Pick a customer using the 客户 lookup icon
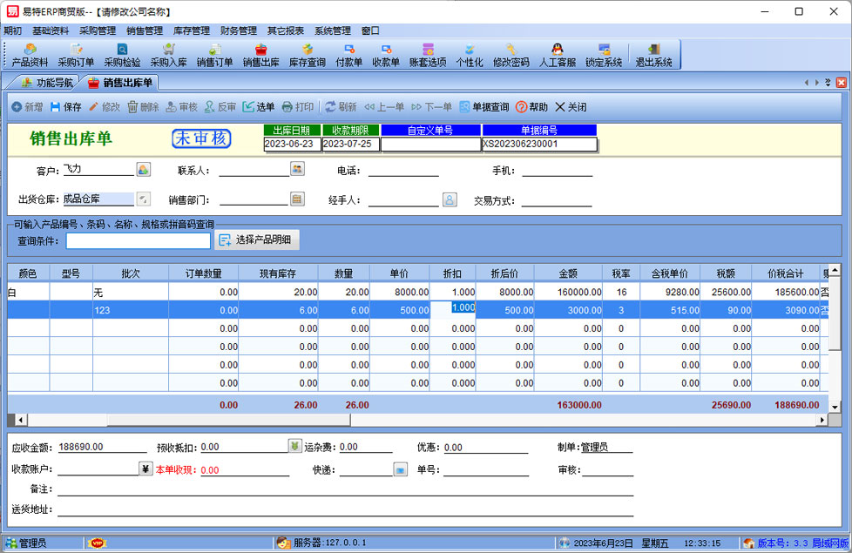This screenshot has height=553, width=852. 144,169
